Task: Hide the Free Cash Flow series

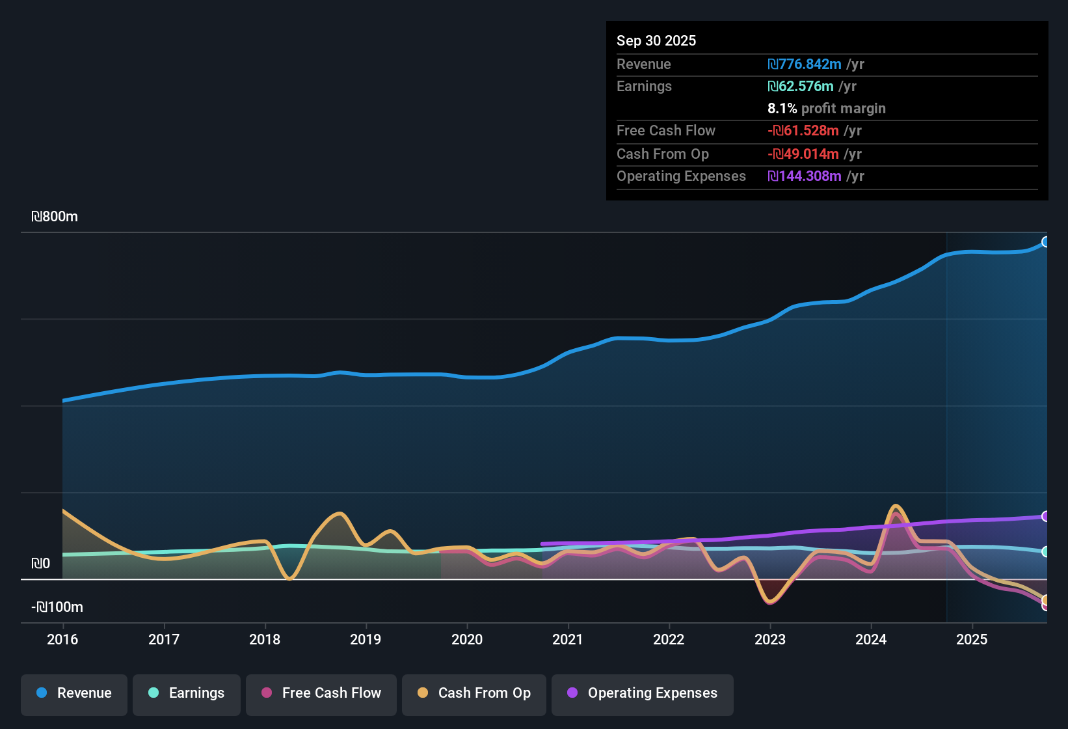Action: coord(321,693)
